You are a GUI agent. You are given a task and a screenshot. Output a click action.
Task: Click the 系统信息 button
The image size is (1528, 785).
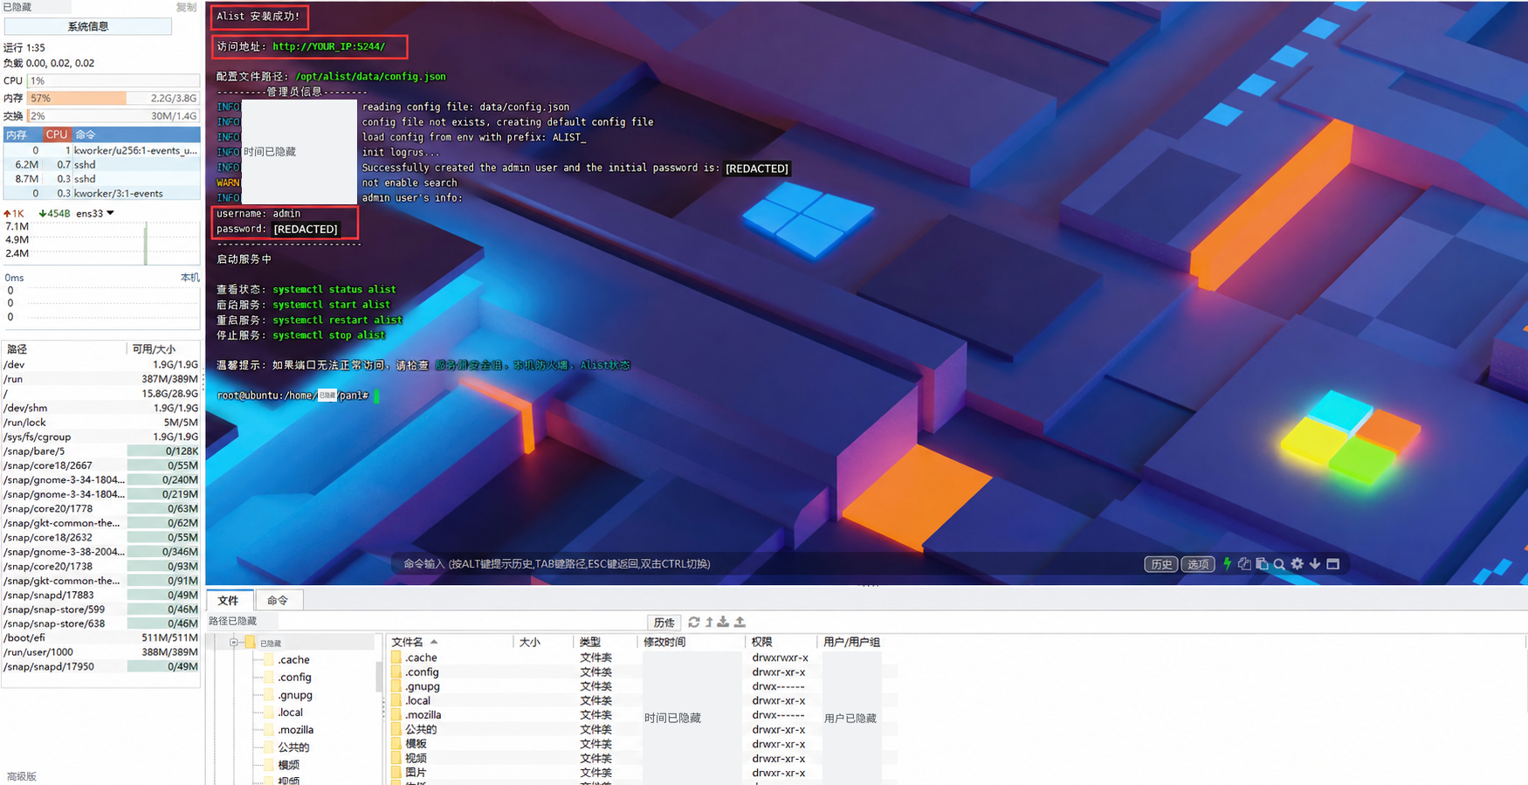tap(88, 26)
